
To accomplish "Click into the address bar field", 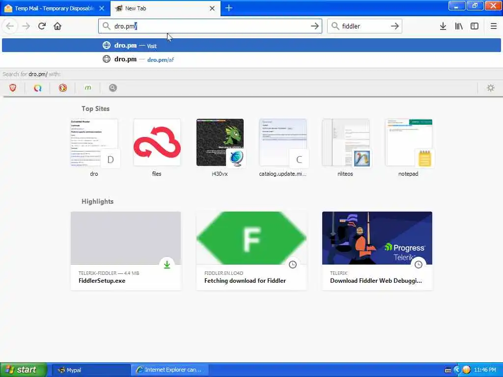I will [210, 26].
